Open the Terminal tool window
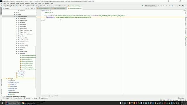This screenshot has width=187, height=105. coord(27,98)
